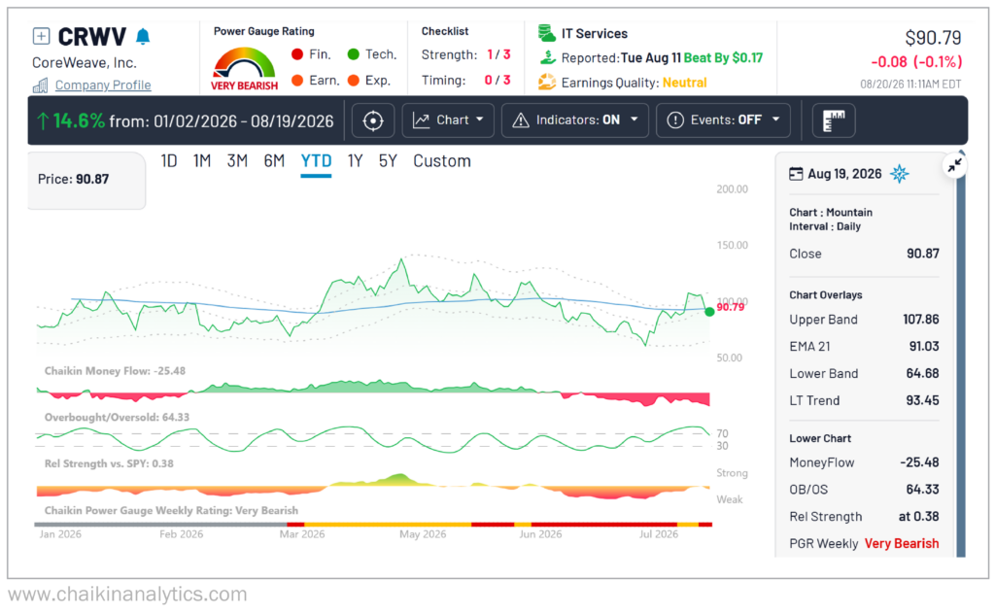Collapse the details panel with arrows icon
The image size is (995, 614).
point(954,166)
